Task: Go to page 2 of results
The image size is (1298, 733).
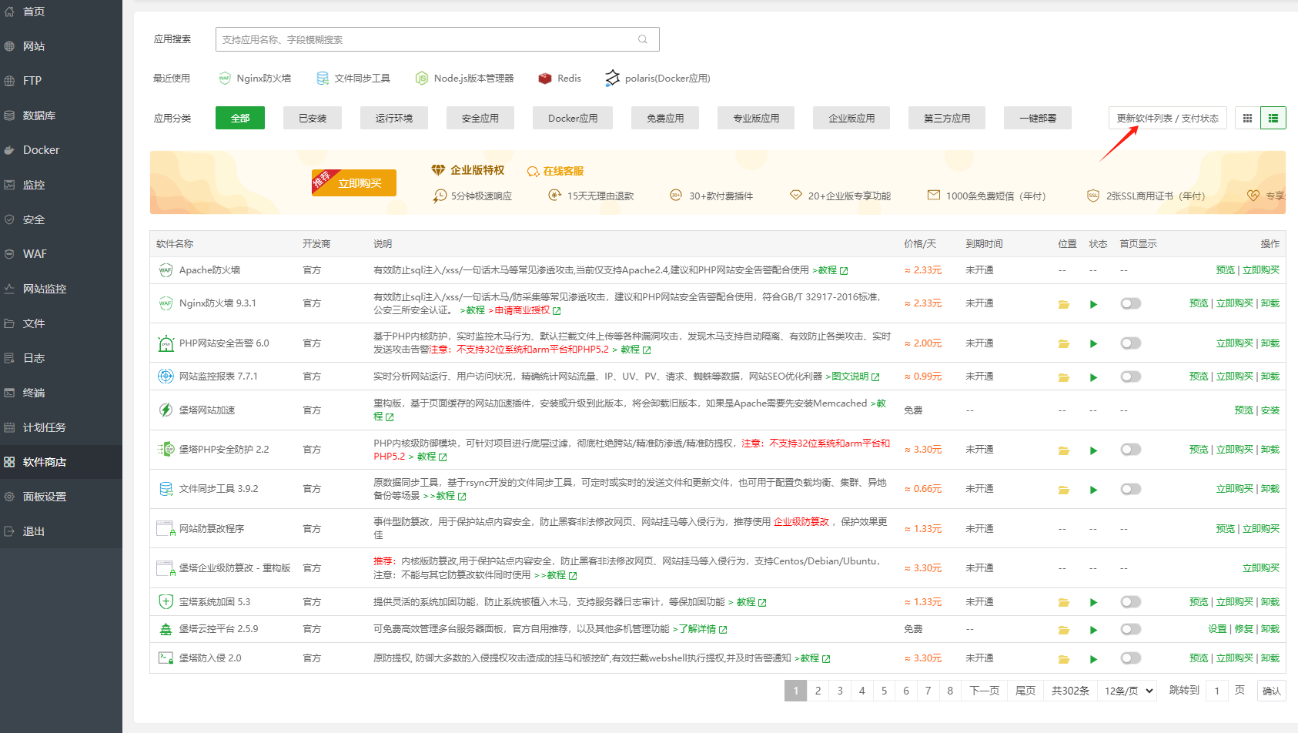Action: pyautogui.click(x=818, y=691)
